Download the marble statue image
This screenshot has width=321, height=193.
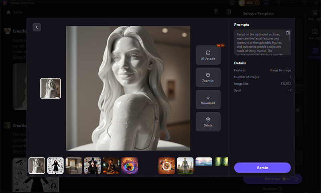point(208,99)
